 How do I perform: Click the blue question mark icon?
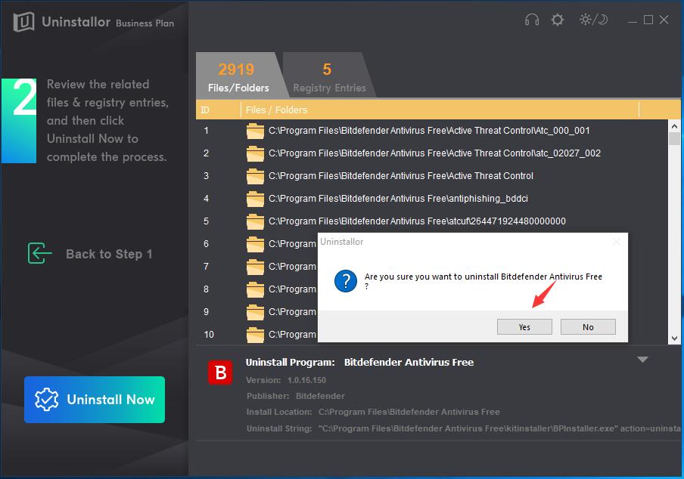(x=346, y=281)
